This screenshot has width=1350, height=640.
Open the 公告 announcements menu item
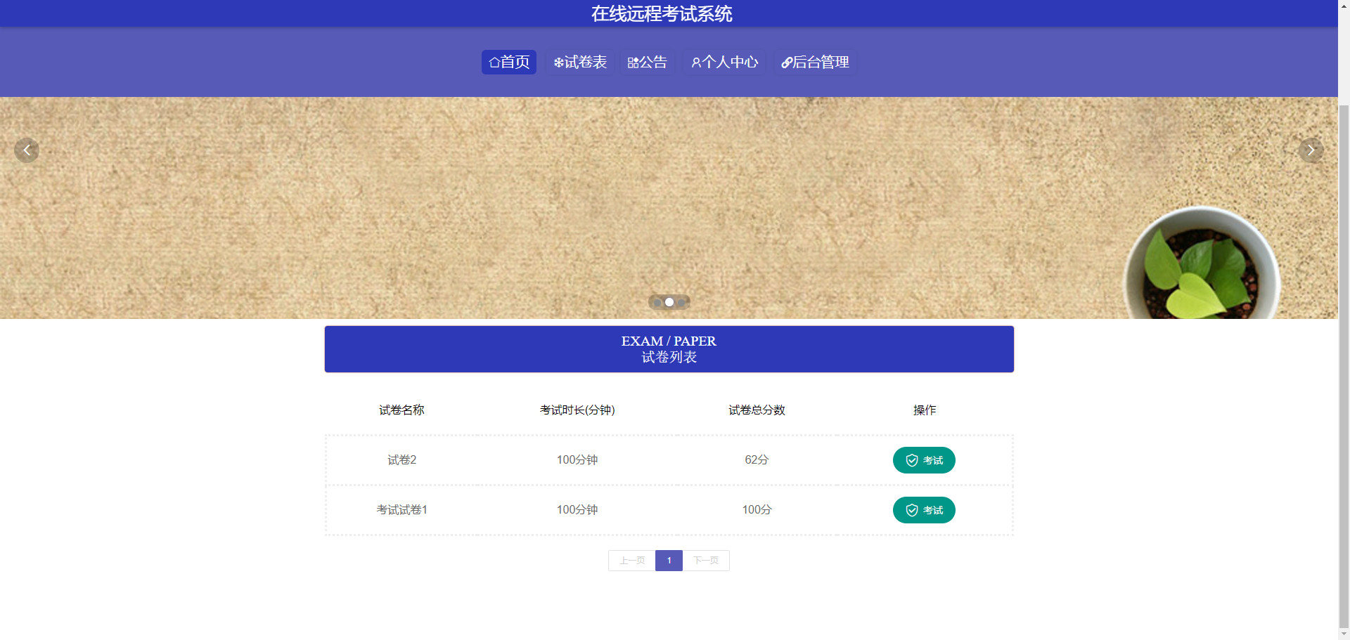coord(647,62)
